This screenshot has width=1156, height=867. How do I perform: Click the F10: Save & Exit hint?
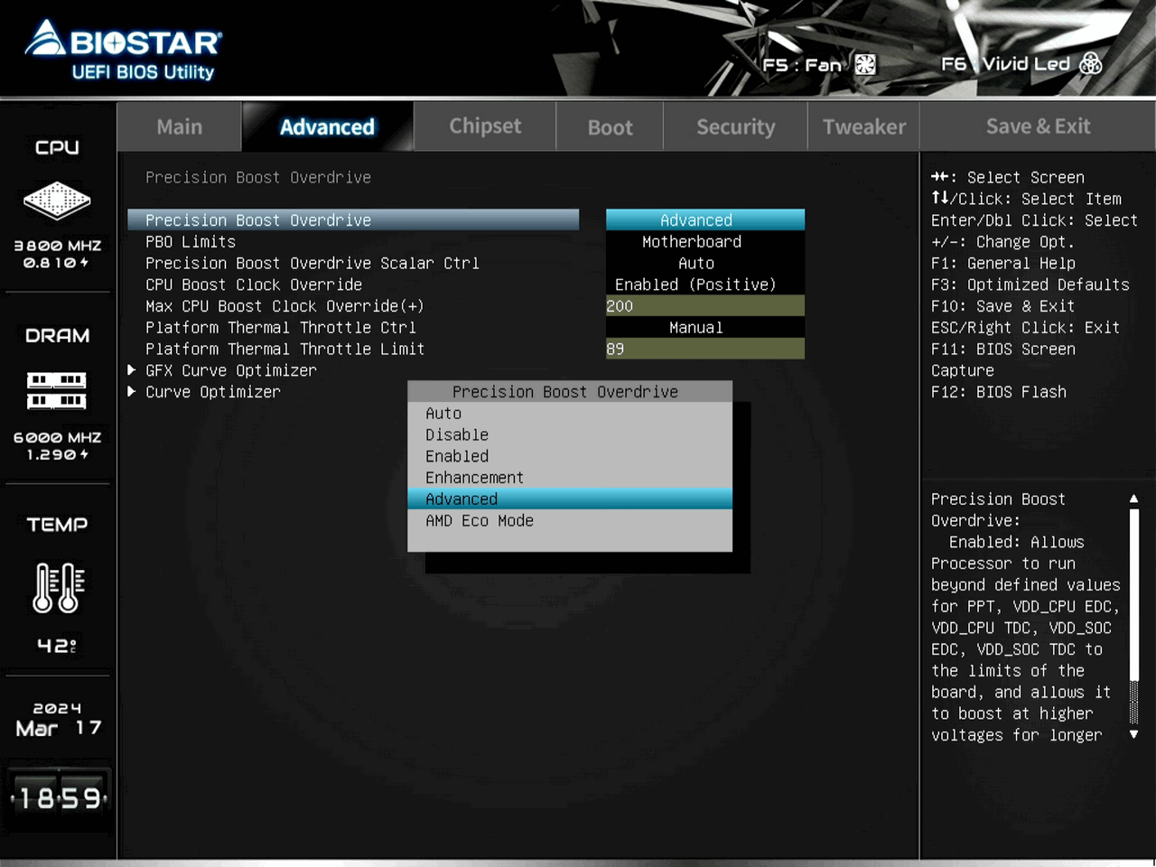tap(1003, 306)
